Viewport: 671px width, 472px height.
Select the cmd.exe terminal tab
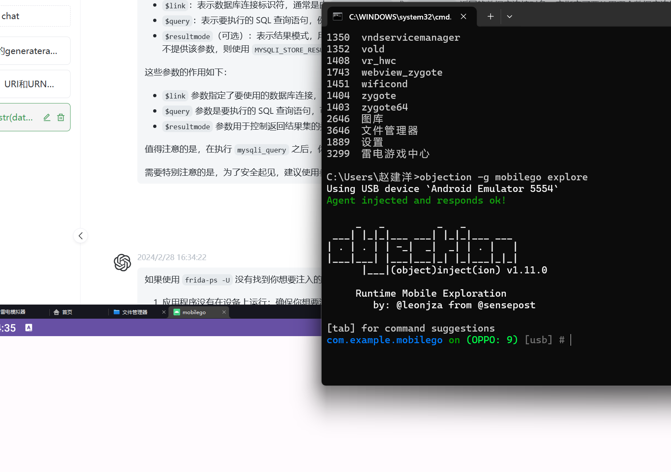[x=402, y=17]
